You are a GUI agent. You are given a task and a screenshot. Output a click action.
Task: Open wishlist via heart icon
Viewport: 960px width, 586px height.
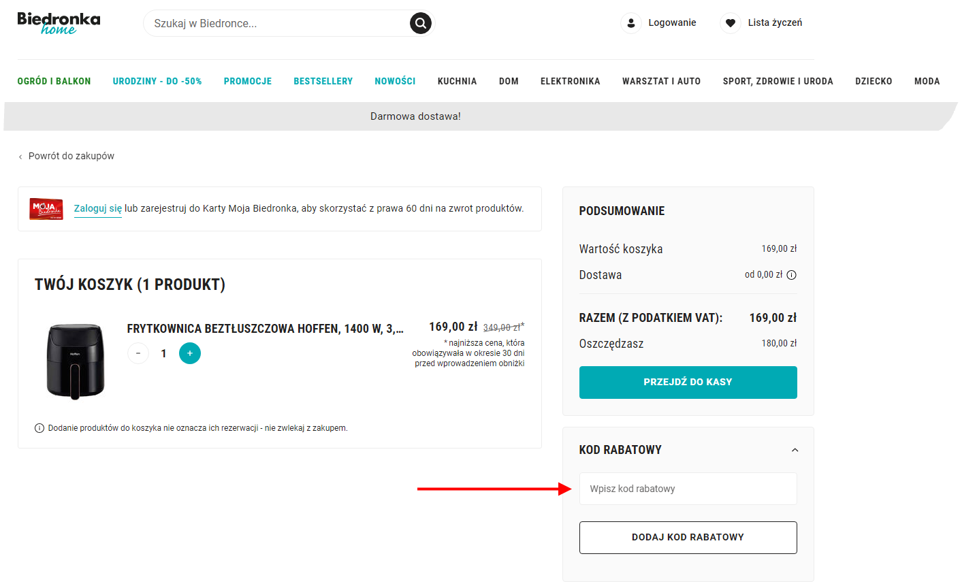pyautogui.click(x=731, y=23)
